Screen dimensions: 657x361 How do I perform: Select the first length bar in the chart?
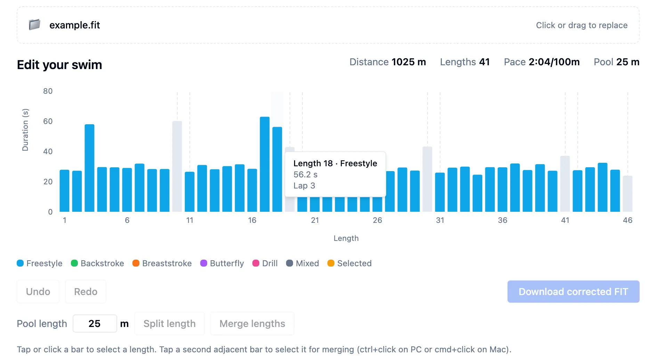pyautogui.click(x=64, y=190)
